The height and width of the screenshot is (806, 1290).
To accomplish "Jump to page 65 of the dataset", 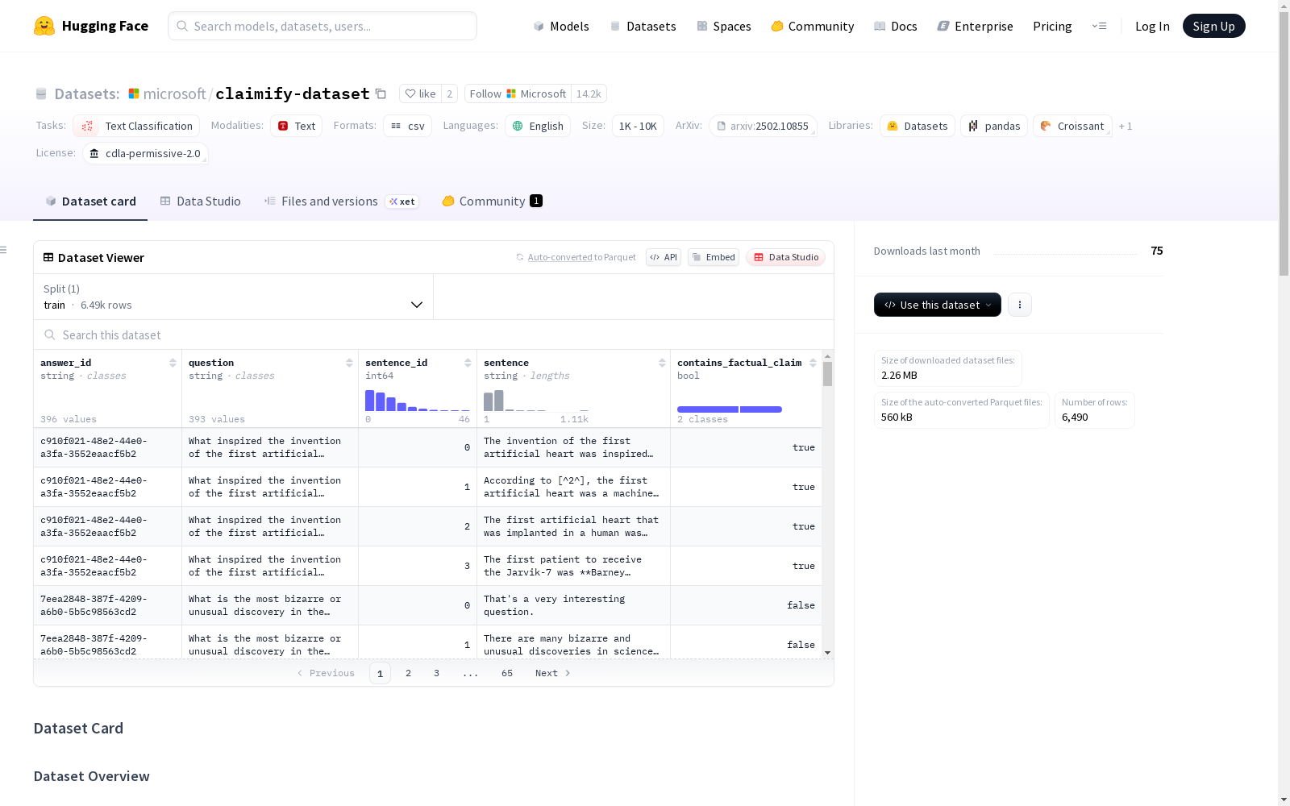I will pos(507,673).
